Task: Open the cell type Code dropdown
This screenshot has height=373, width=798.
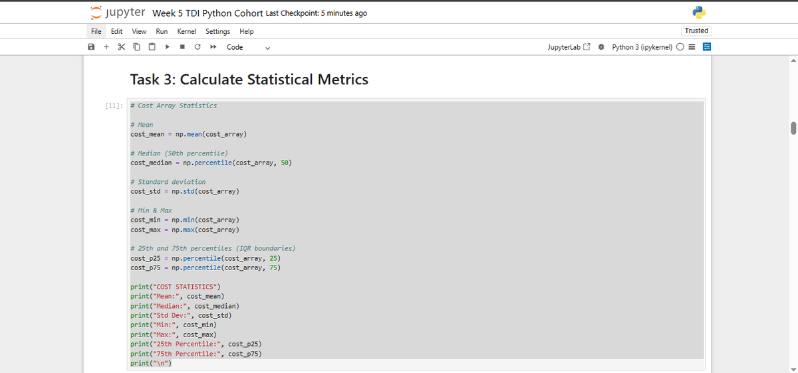Action: (x=248, y=47)
